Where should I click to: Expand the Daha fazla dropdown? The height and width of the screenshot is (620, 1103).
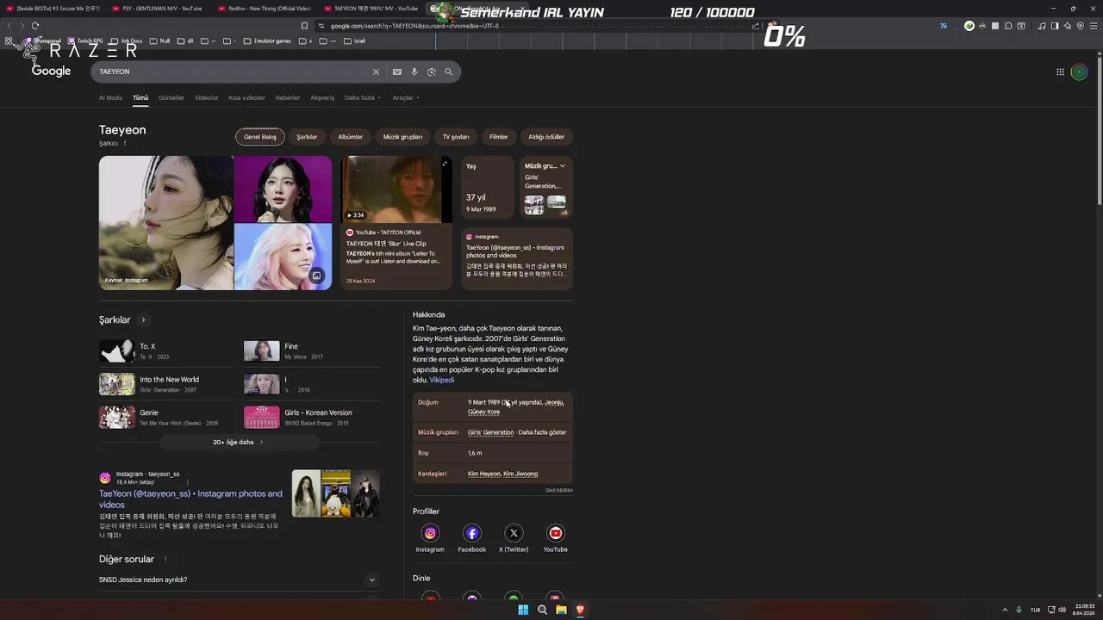coord(363,98)
